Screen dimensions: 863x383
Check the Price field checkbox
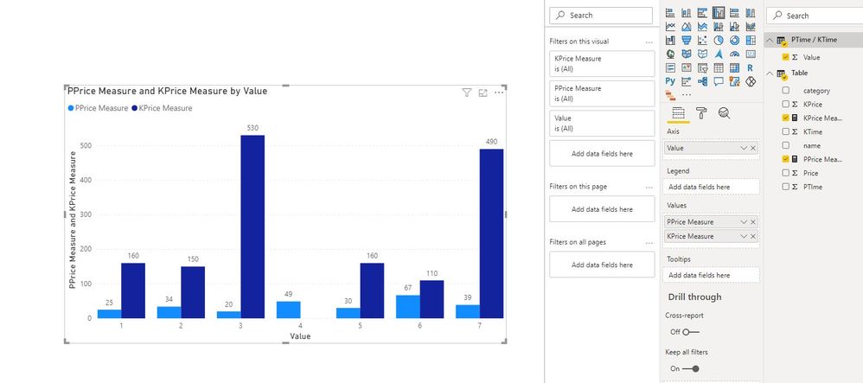785,173
